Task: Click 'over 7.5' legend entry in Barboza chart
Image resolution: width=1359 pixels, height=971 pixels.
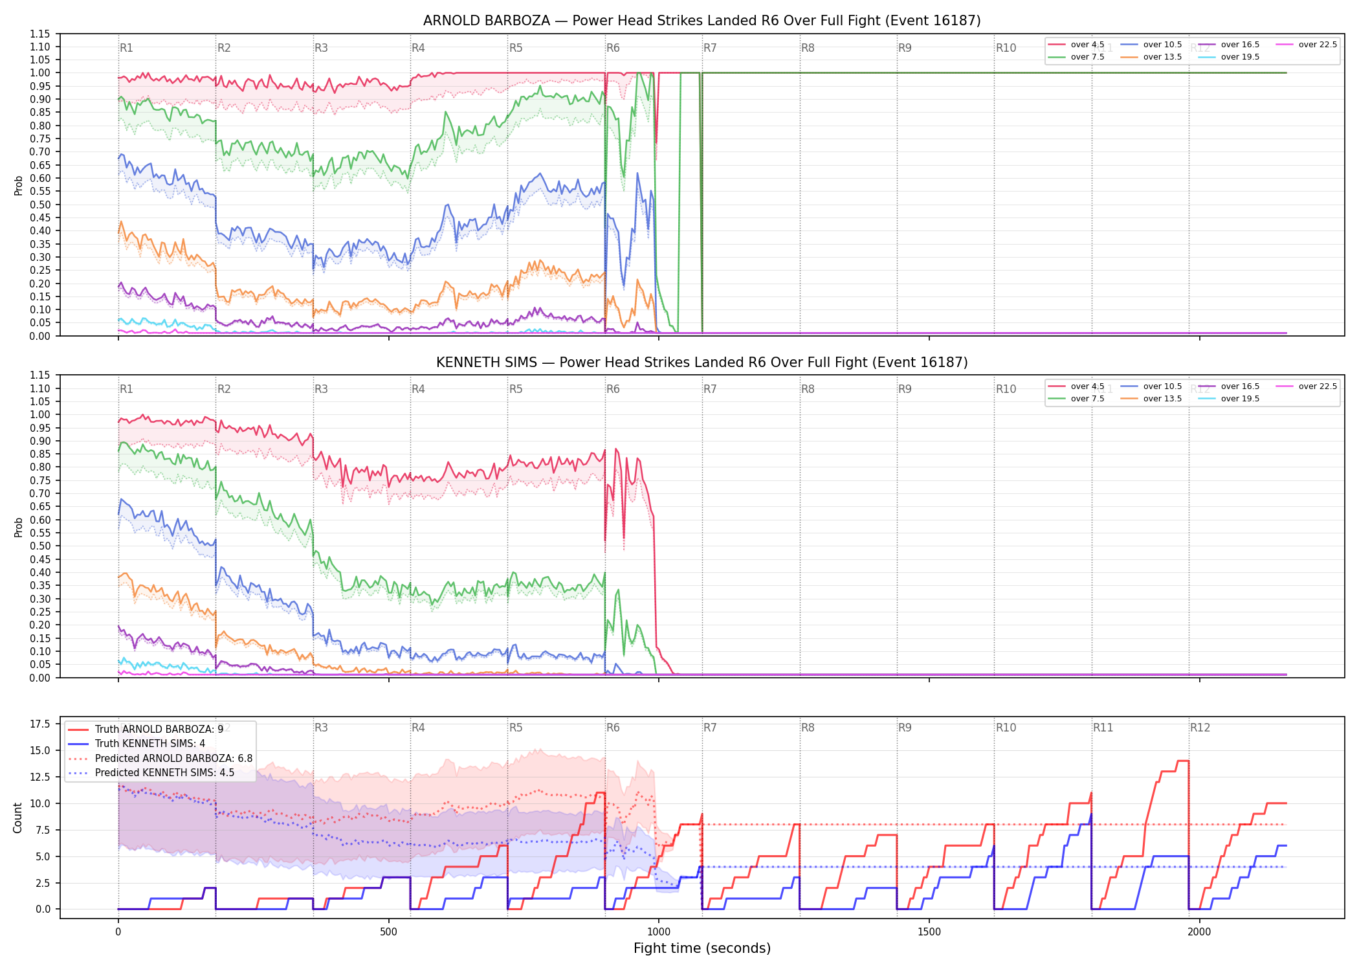Action: (1076, 57)
